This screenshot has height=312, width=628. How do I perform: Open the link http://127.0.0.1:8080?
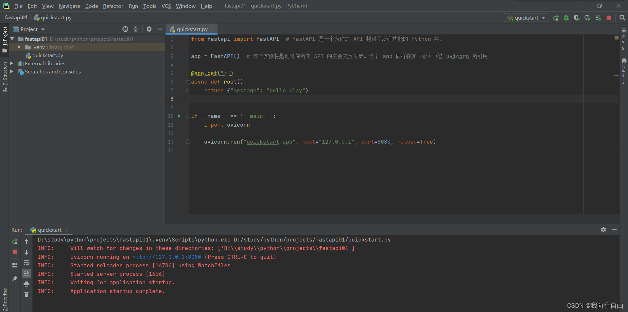coord(166,257)
